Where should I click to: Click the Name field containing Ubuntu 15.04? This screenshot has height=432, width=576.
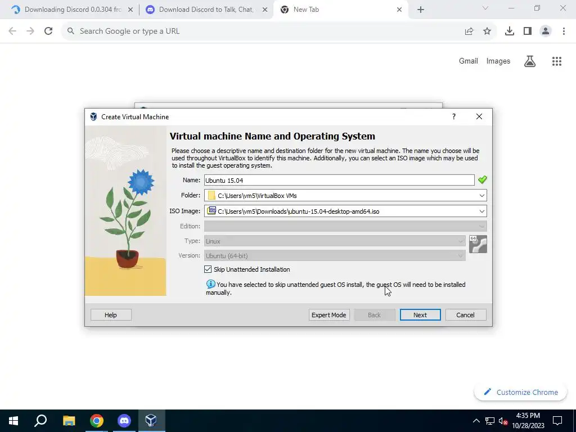coord(339,180)
